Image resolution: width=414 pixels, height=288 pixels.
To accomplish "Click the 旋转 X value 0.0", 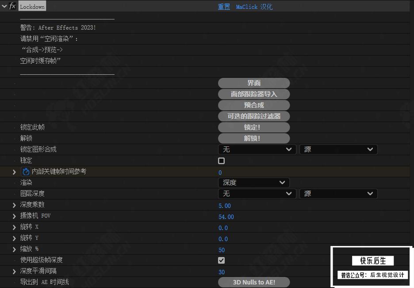I will point(223,228).
